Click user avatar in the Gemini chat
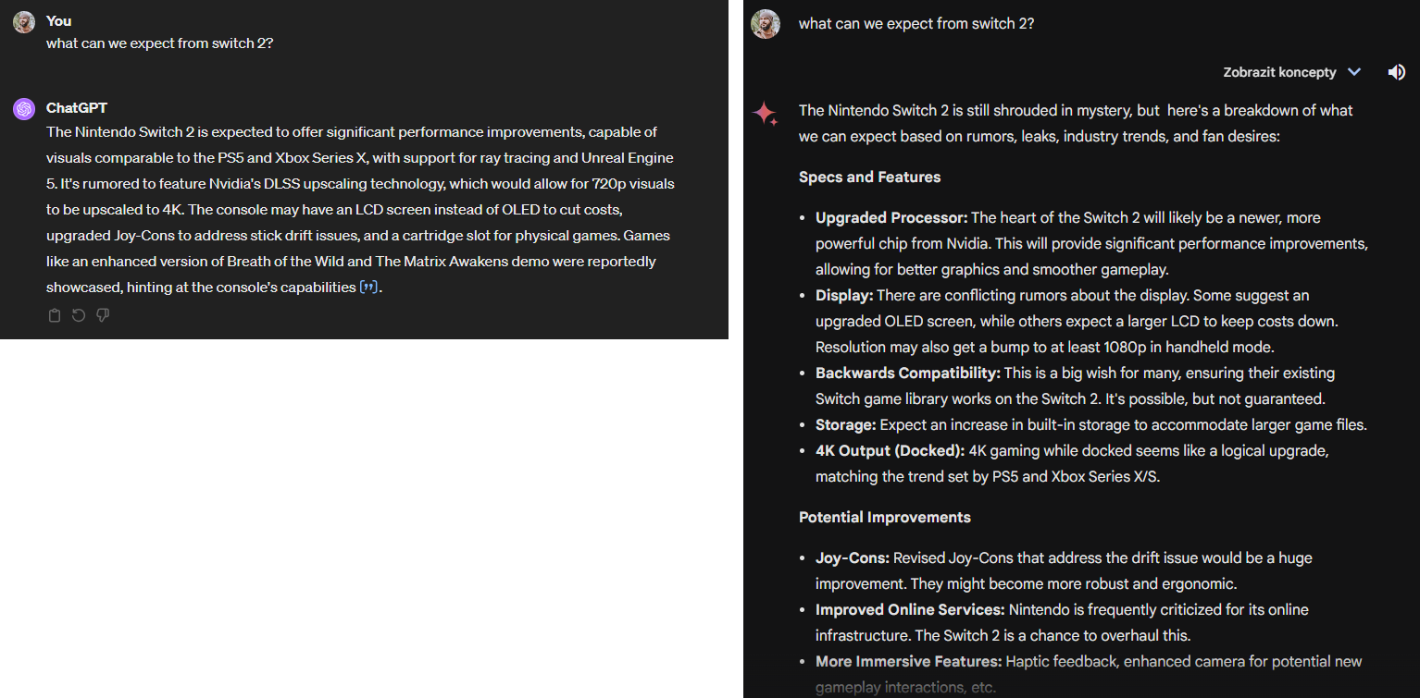Image resolution: width=1420 pixels, height=698 pixels. click(x=766, y=24)
